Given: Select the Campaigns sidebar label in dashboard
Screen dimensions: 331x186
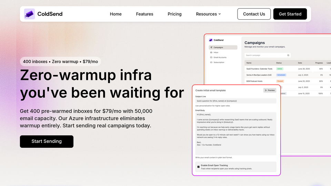Looking at the screenshot, I should click(218, 48).
